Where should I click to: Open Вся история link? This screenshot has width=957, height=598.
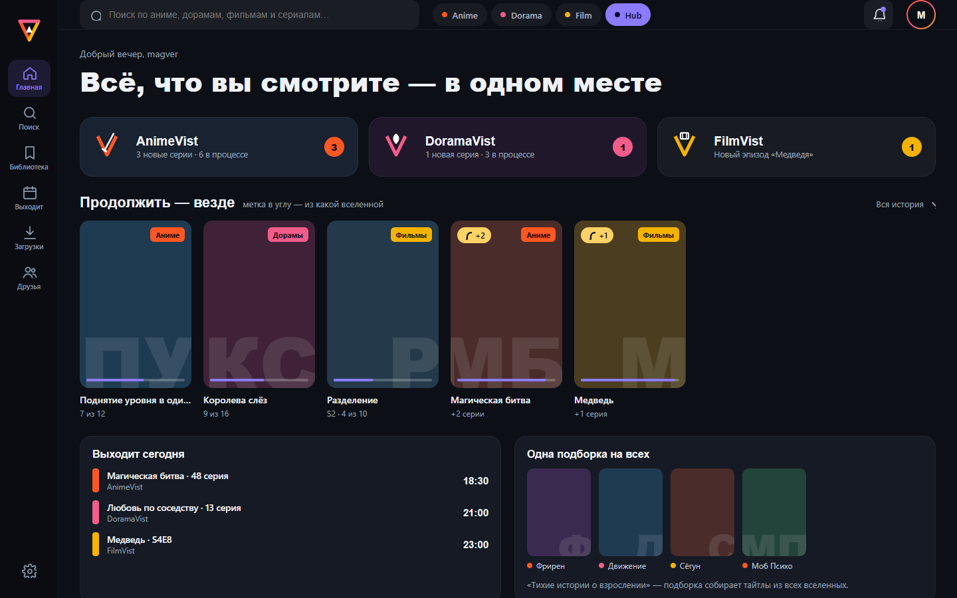click(906, 205)
